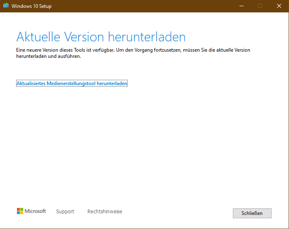Screen dimensions: 289x229
Task: Open the Support link
Action: click(x=65, y=212)
